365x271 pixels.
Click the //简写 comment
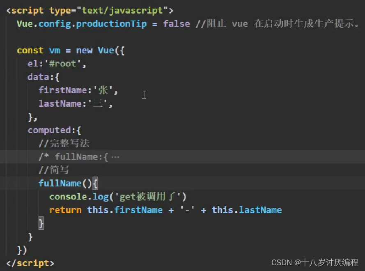click(54, 170)
